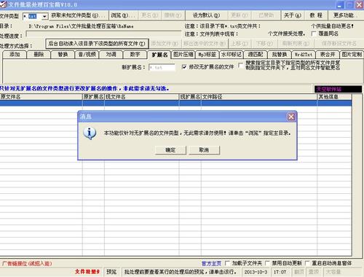
Task: Click the blue info icon in the dialog
Action: click(90, 133)
